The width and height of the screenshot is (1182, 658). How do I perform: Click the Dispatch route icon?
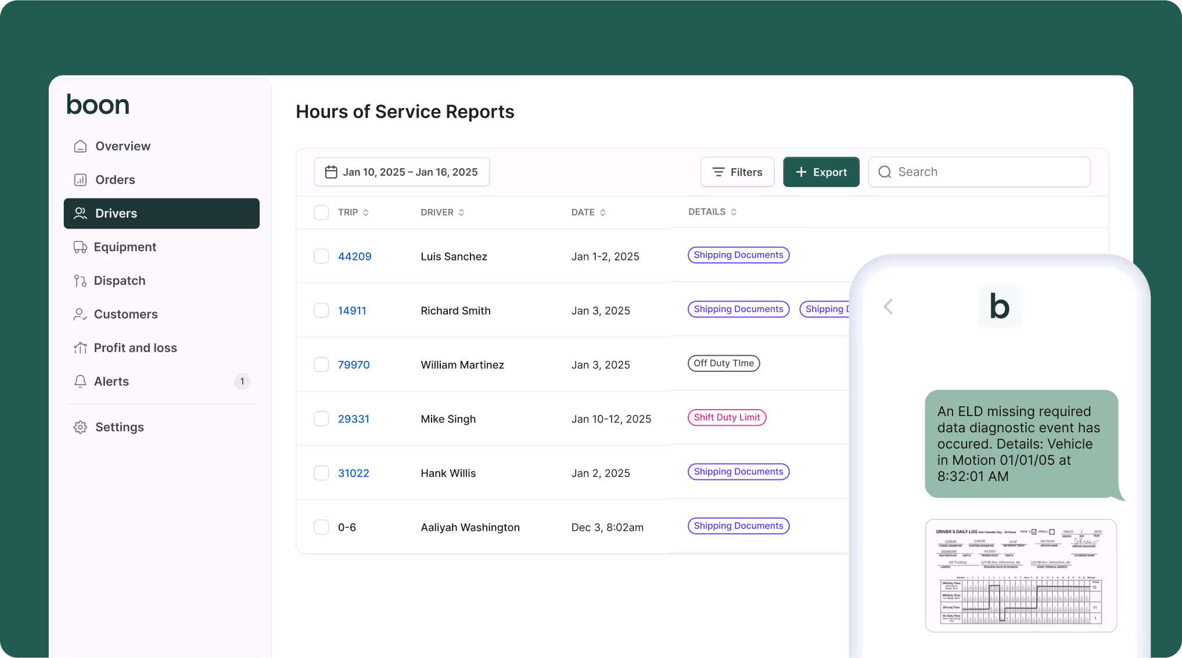pos(80,281)
